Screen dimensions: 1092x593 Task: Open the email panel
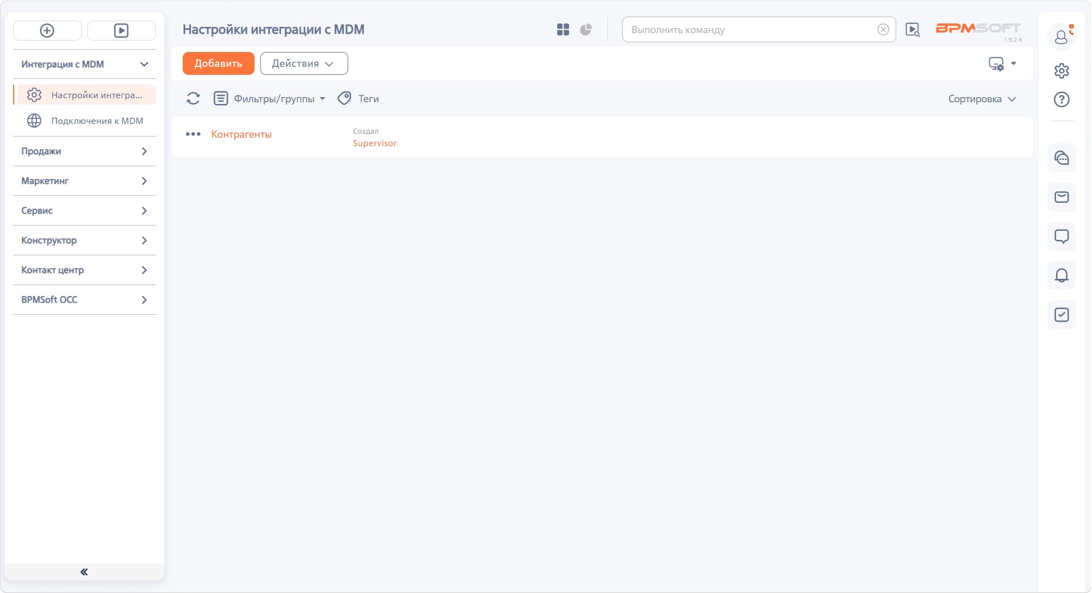1061,197
